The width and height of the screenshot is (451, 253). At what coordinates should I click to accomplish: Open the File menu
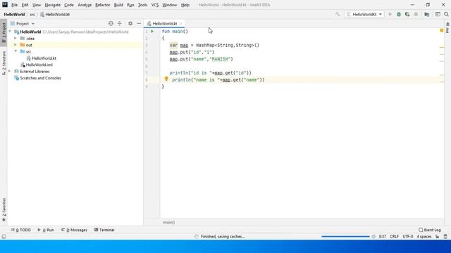click(14, 5)
